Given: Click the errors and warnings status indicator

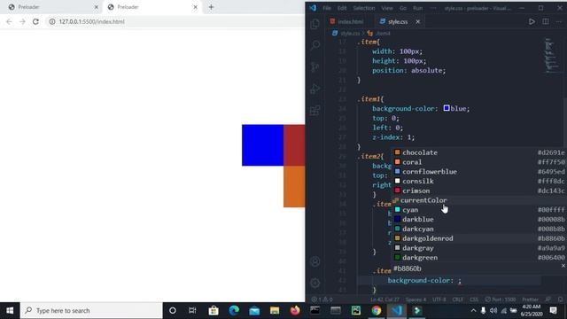Looking at the screenshot, I should point(322,300).
